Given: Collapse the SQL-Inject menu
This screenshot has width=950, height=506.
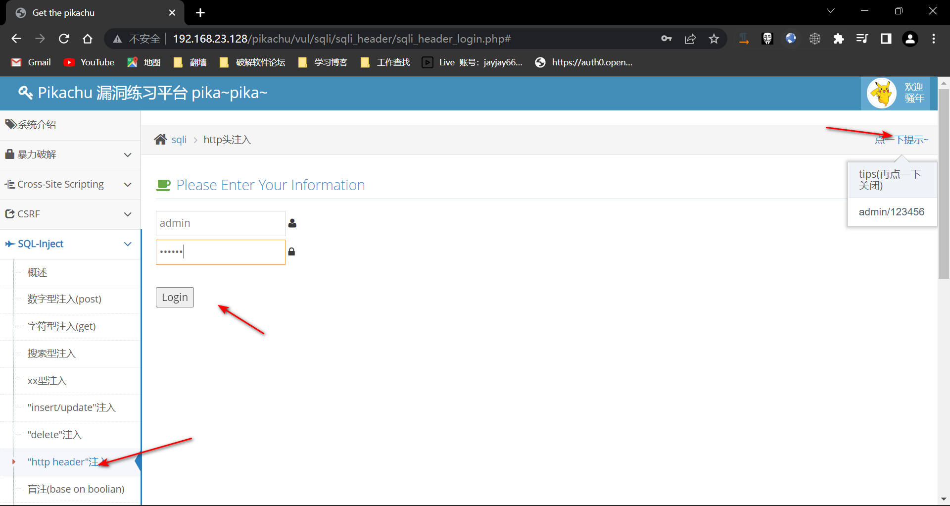Looking at the screenshot, I should (70, 244).
